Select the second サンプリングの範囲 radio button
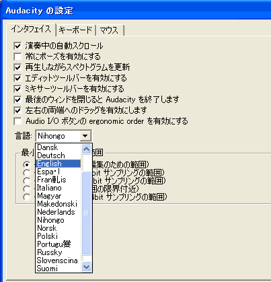Screen dimensions: 271x282 coord(27,173)
